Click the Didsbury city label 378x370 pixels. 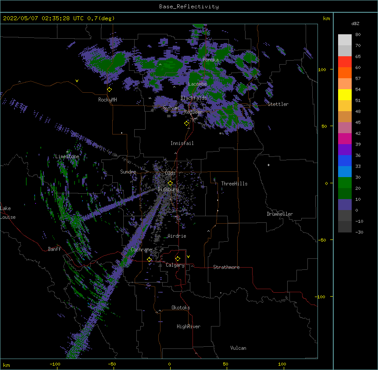(168, 189)
